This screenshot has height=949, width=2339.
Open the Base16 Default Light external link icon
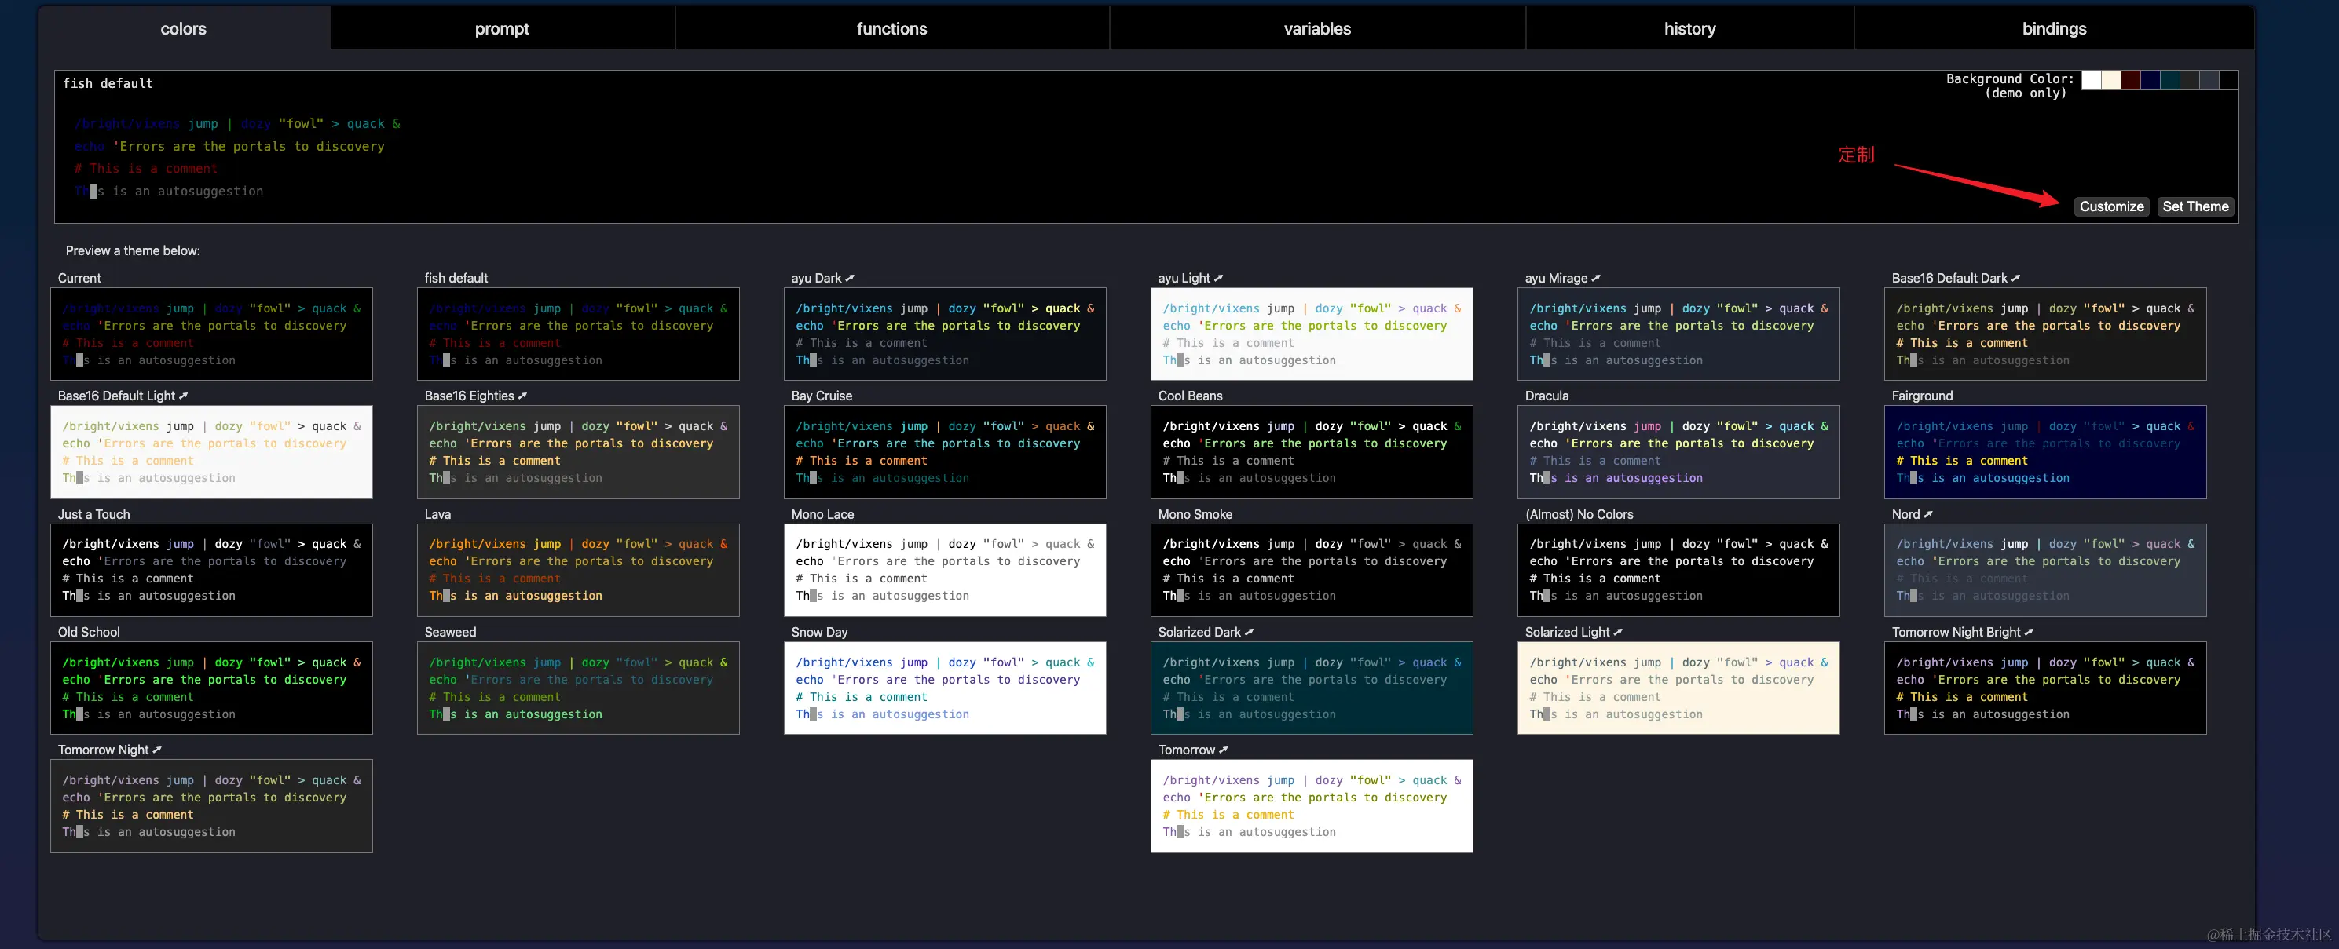(x=184, y=396)
